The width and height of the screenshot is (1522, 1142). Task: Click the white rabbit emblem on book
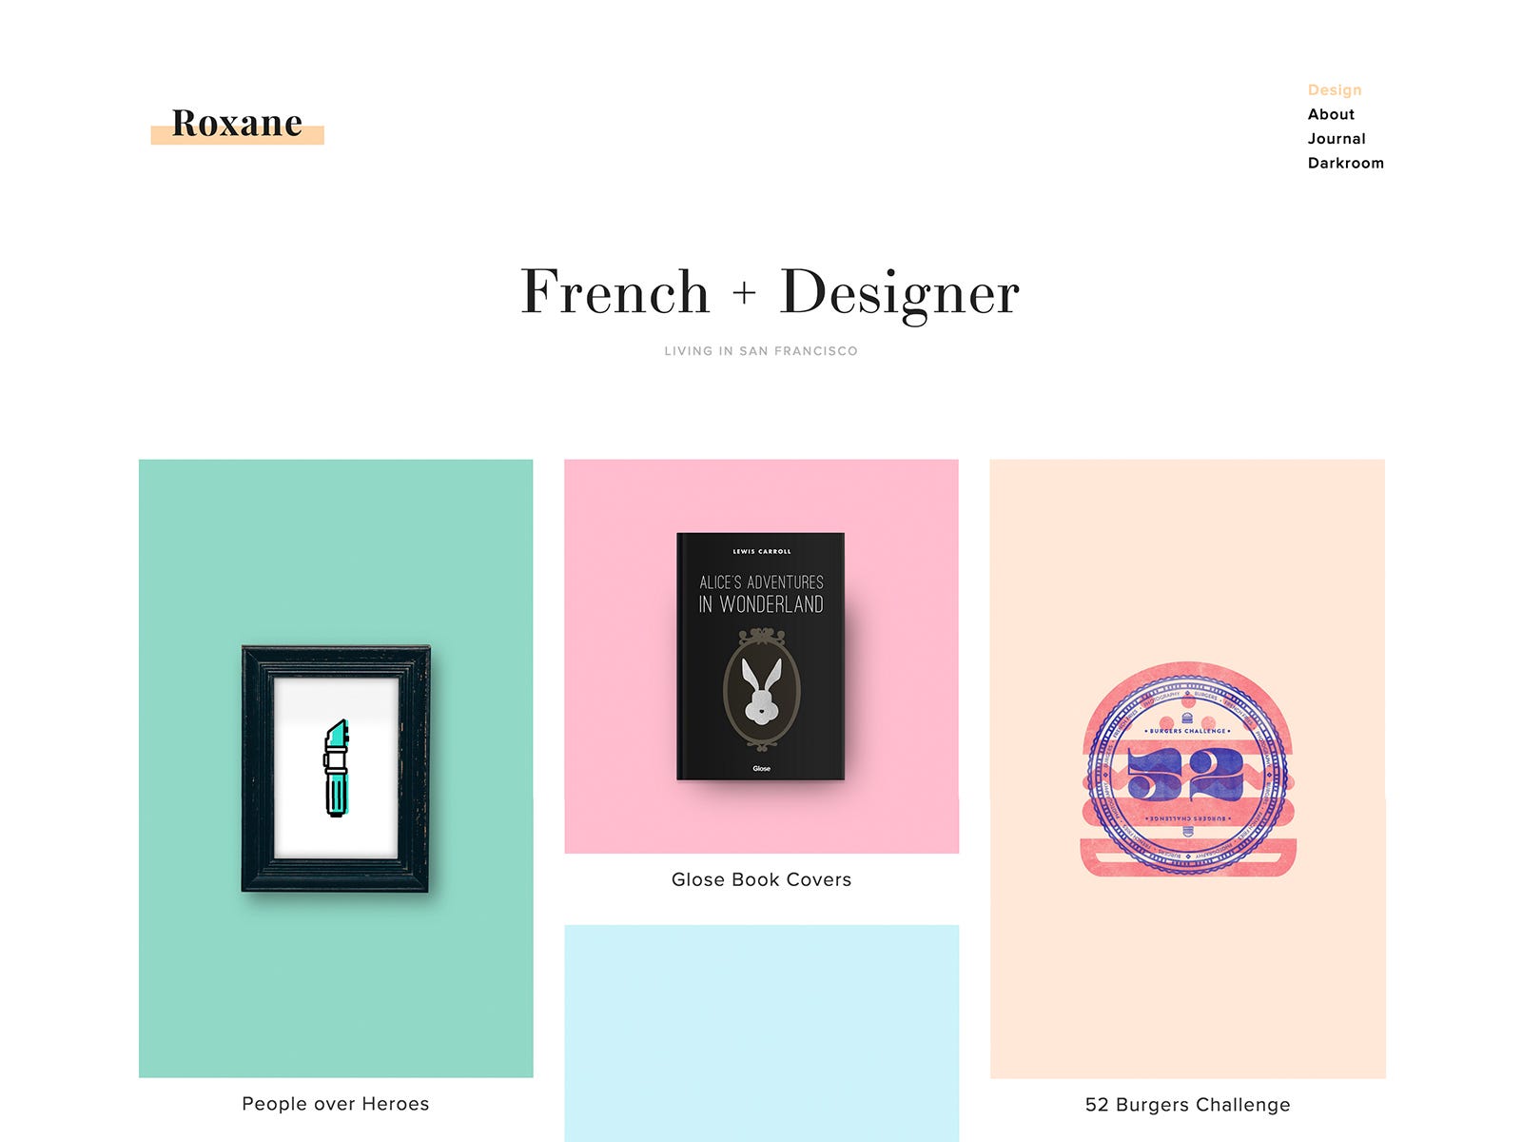(761, 692)
